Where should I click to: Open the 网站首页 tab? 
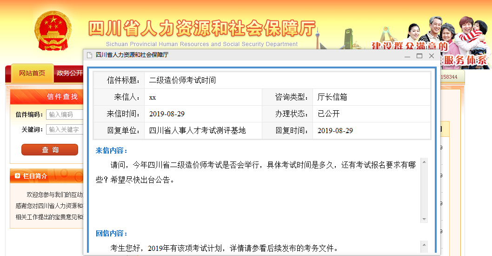pyautogui.click(x=32, y=73)
